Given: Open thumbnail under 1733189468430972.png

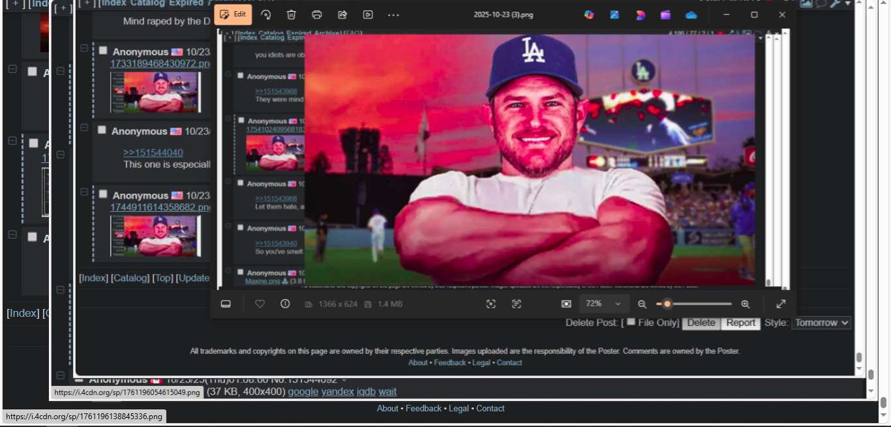Looking at the screenshot, I should (x=155, y=92).
